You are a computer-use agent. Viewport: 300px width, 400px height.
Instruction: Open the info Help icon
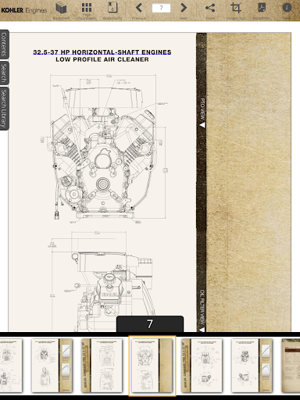(287, 7)
